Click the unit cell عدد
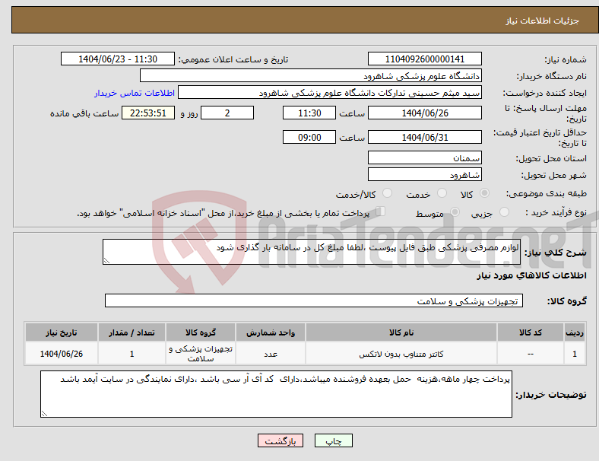 click(x=271, y=354)
